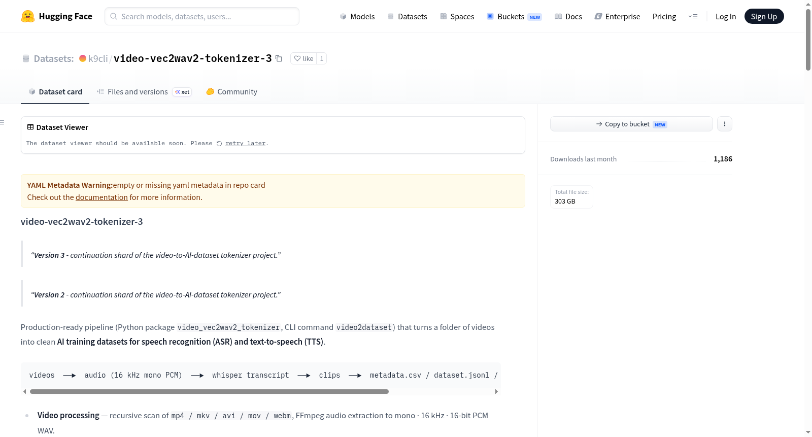Screen dimensions: 812x437
Task: Click the 1,186 downloads value
Action: (x=723, y=159)
